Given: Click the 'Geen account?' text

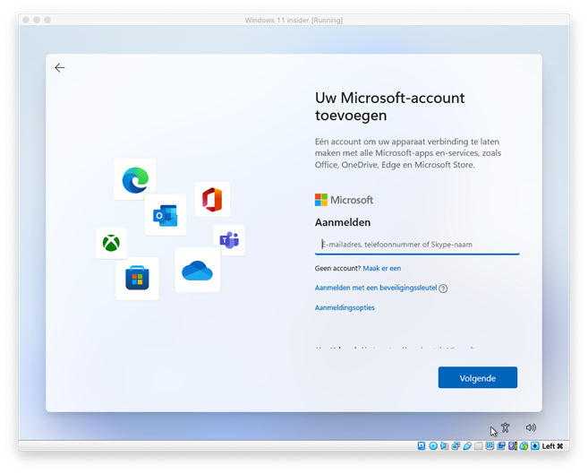Looking at the screenshot, I should point(337,268).
